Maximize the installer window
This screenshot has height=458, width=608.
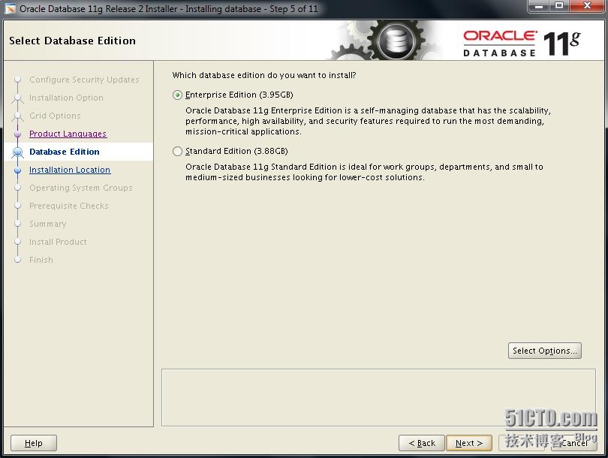coord(559,6)
